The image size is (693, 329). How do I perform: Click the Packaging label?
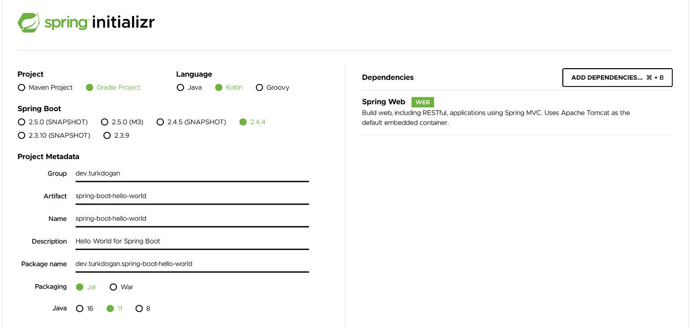coord(50,287)
